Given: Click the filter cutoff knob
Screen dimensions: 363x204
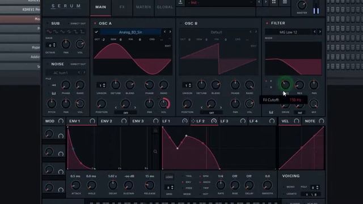Looking at the screenshot, I should pyautogui.click(x=285, y=85).
